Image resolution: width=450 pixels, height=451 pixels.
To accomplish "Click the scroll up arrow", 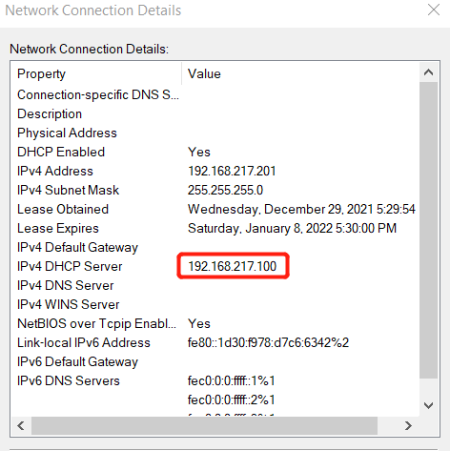I will (428, 72).
